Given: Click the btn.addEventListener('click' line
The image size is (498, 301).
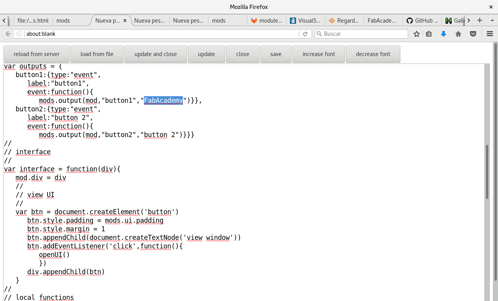Looking at the screenshot, I should (105, 246).
